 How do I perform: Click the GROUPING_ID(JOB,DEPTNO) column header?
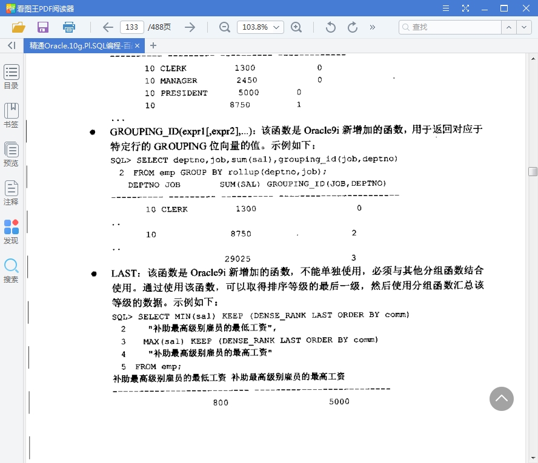coord(327,184)
